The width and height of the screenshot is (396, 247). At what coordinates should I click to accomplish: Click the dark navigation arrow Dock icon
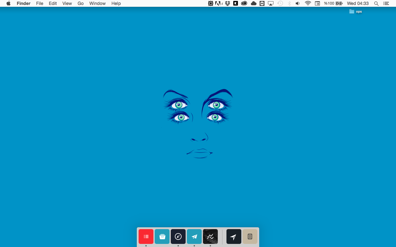tap(234, 237)
